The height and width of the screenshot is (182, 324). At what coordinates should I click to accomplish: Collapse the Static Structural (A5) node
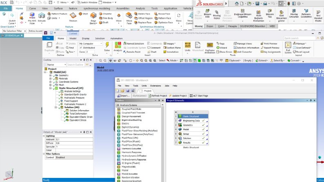[50, 88]
